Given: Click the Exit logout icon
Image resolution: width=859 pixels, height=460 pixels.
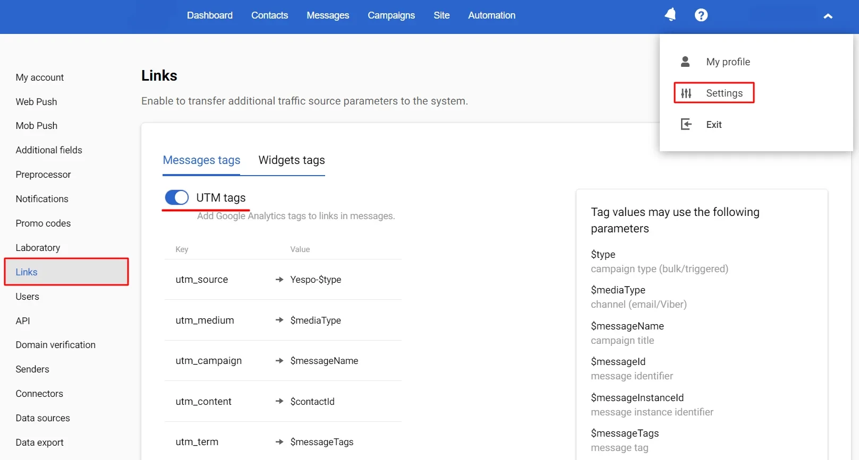Looking at the screenshot, I should (x=686, y=124).
